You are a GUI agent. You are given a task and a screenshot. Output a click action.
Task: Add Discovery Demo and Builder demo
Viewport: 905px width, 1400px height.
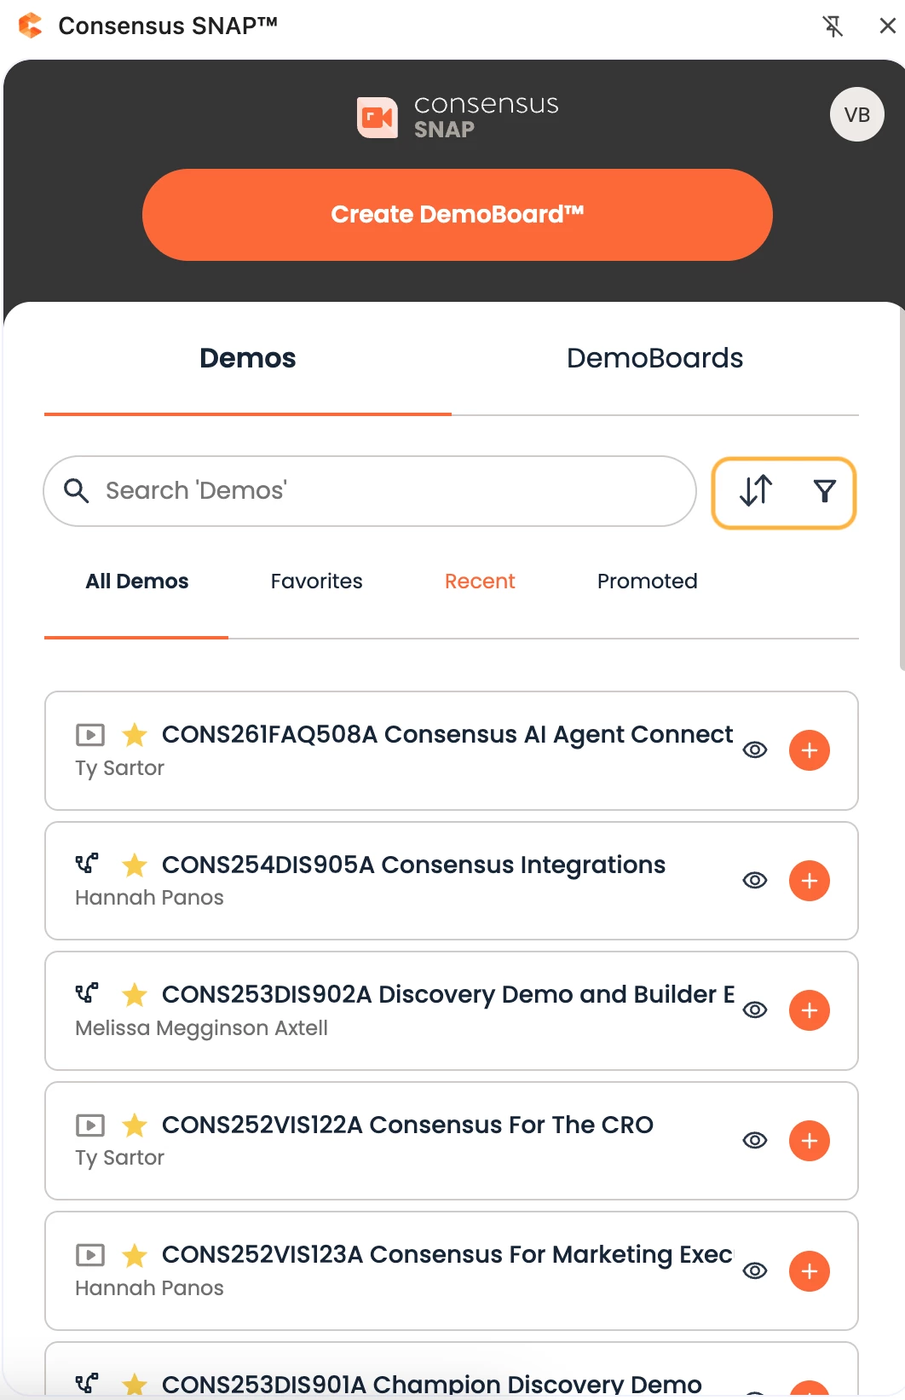tap(809, 1010)
